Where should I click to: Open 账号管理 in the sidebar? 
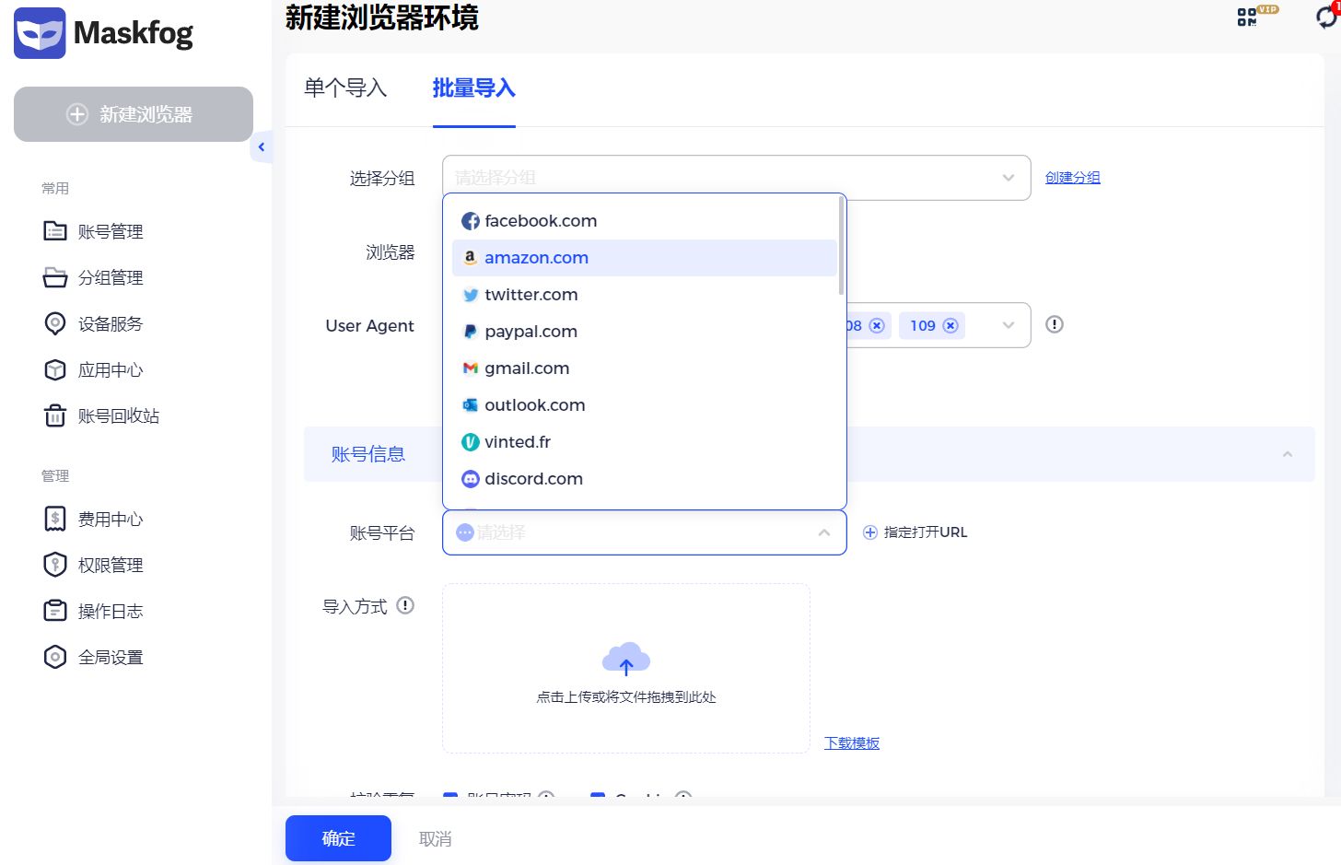pyautogui.click(x=93, y=231)
